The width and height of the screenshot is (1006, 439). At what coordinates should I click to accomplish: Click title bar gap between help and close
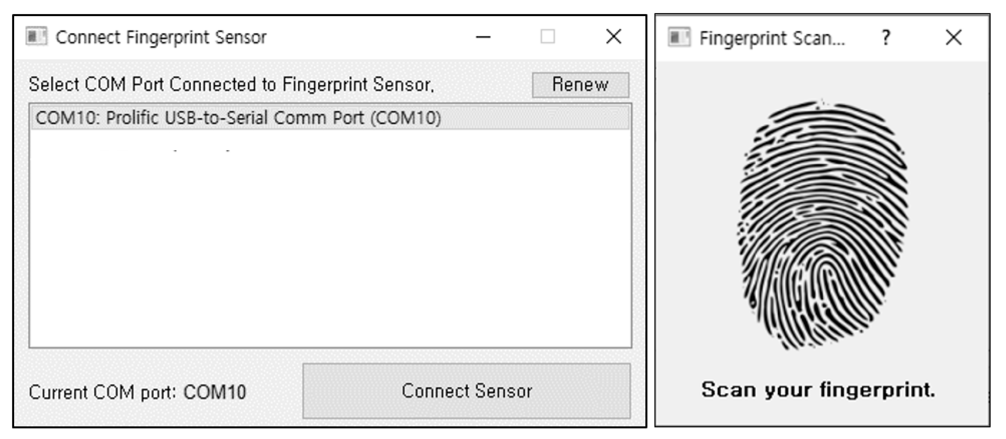pos(920,38)
